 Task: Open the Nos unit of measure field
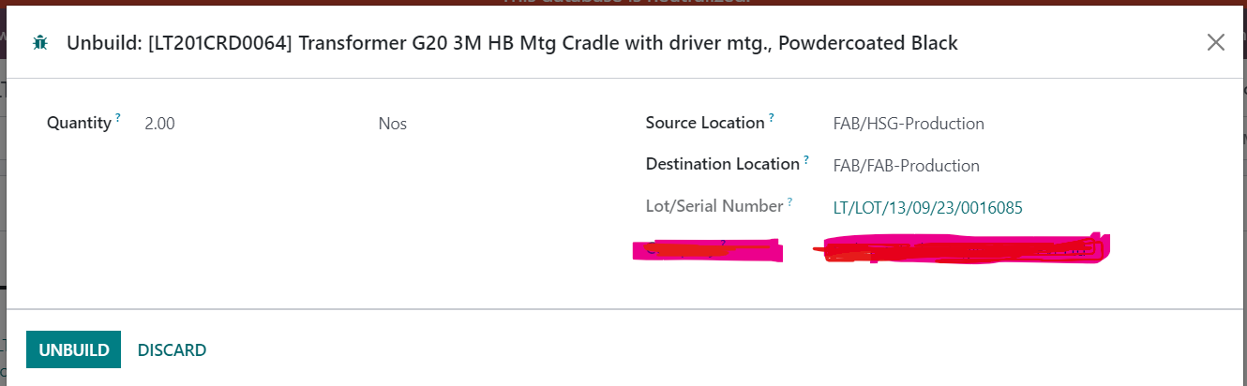coord(393,124)
